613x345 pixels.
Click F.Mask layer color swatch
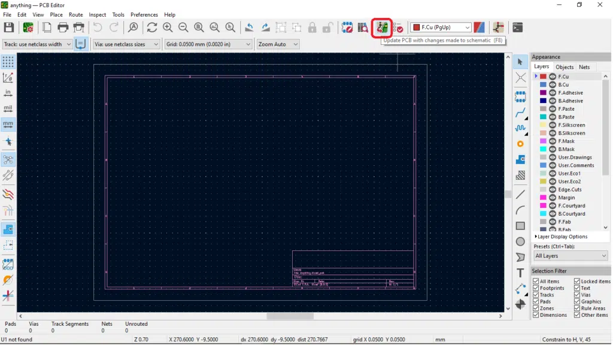[x=544, y=141]
